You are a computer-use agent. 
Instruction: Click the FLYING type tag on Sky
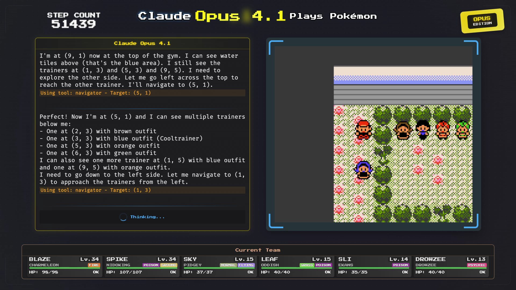pyautogui.click(x=246, y=265)
